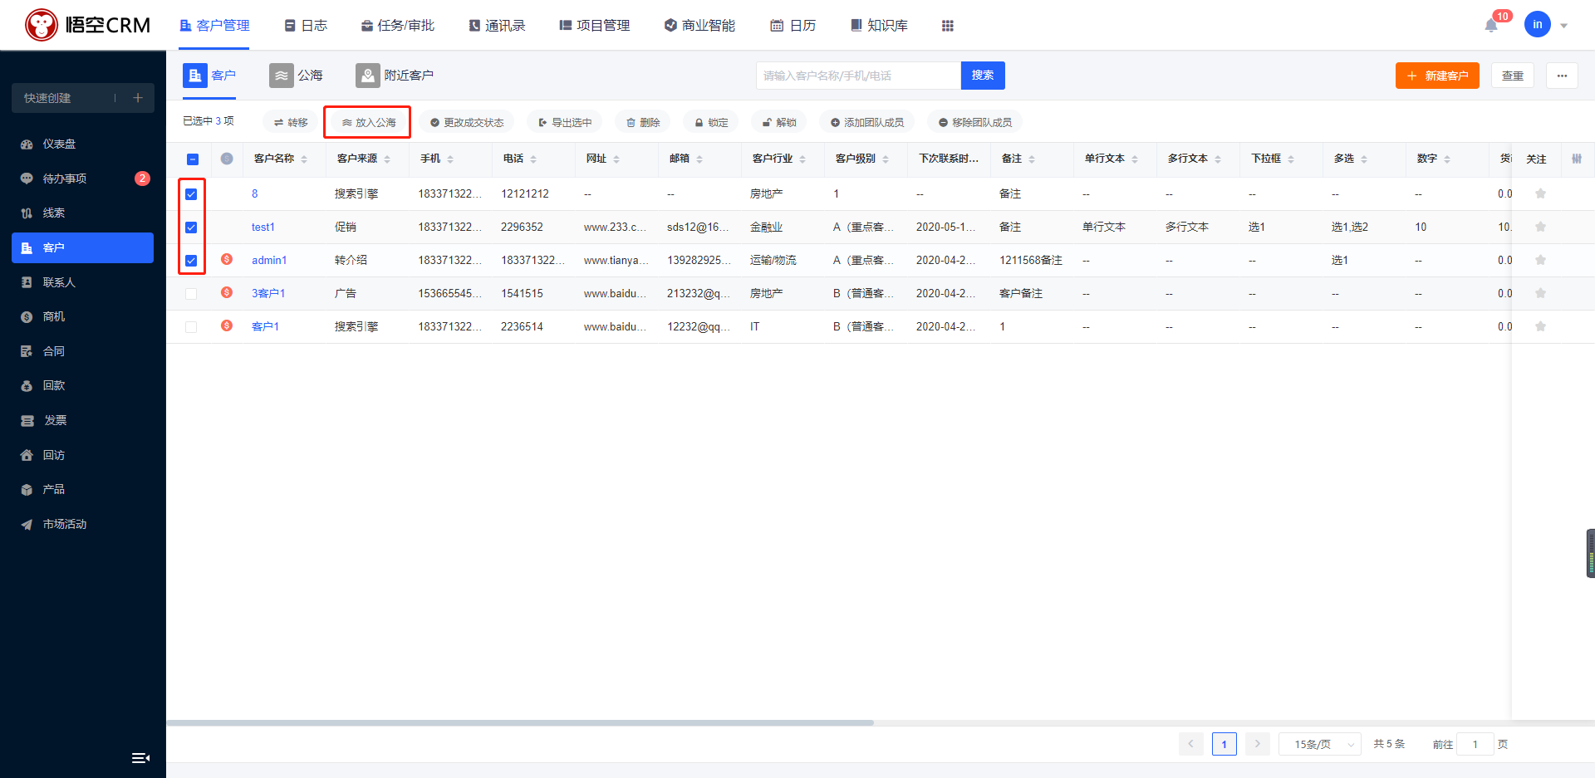The image size is (1595, 778).
Task: Sort by 客户级别 column arrows
Action: pos(886,159)
